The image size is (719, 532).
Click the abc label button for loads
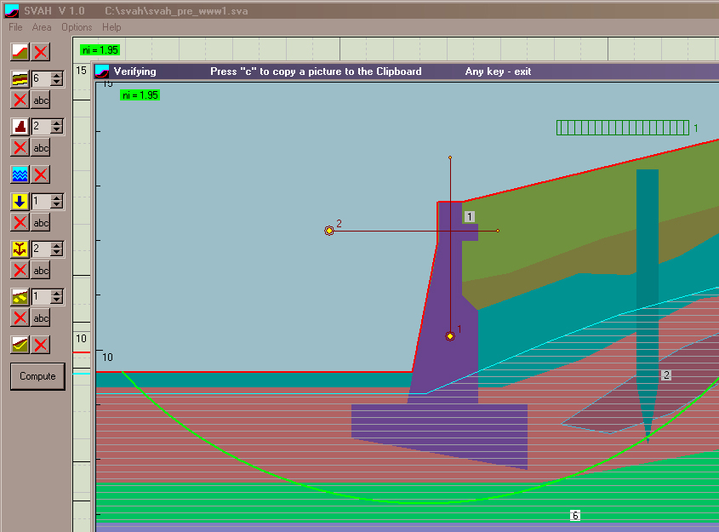click(41, 222)
